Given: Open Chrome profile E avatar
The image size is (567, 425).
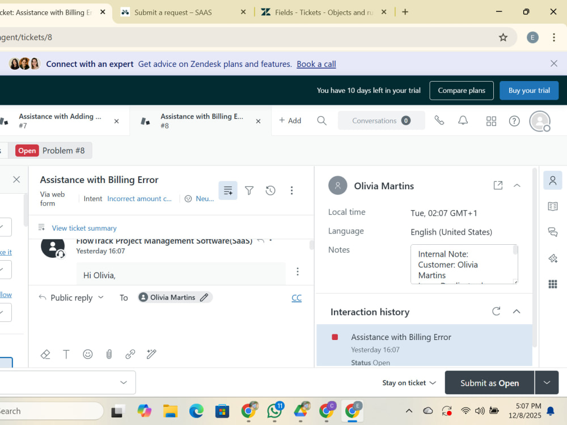Looking at the screenshot, I should point(532,37).
